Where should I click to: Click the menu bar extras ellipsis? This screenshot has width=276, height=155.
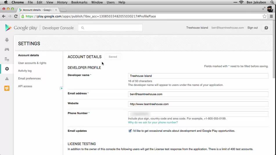pyautogui.click(x=235, y=2)
